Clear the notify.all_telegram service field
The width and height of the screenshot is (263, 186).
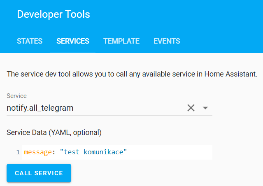(x=191, y=108)
